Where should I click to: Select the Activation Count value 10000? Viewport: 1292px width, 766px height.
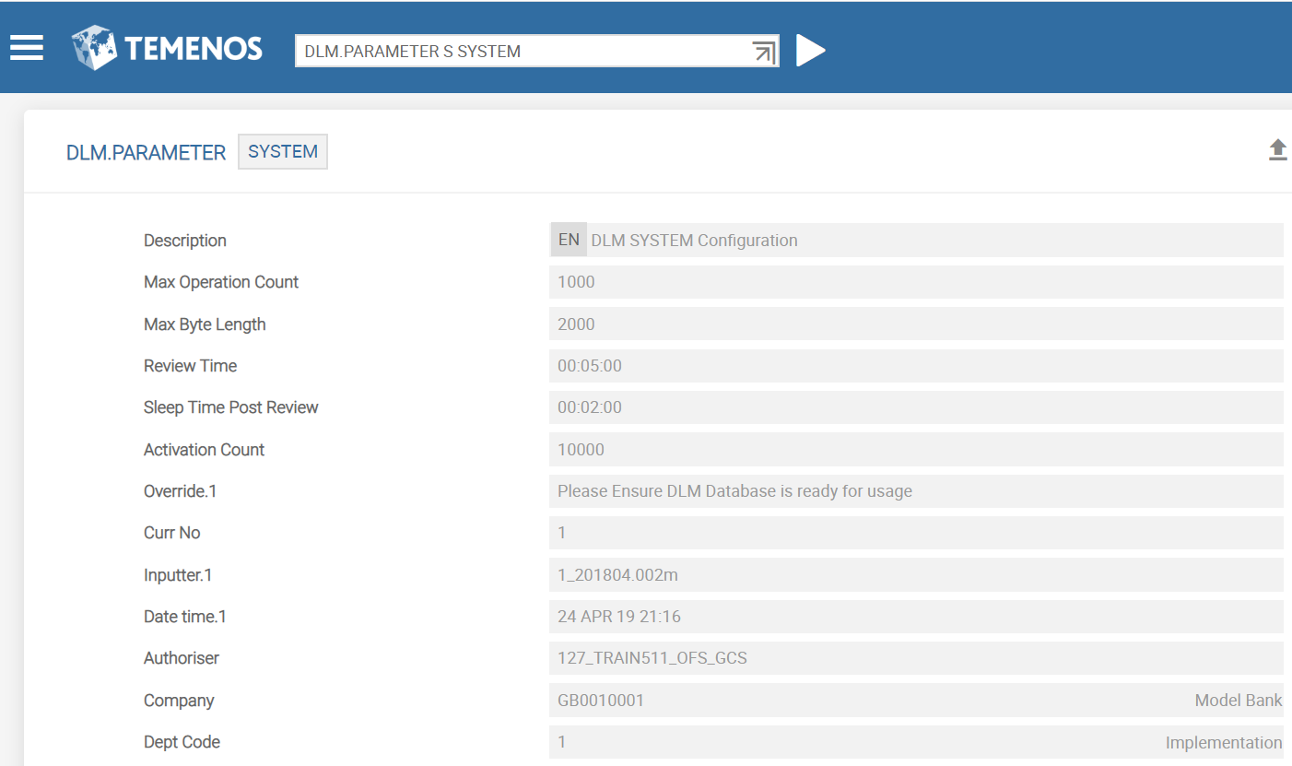[x=915, y=450]
